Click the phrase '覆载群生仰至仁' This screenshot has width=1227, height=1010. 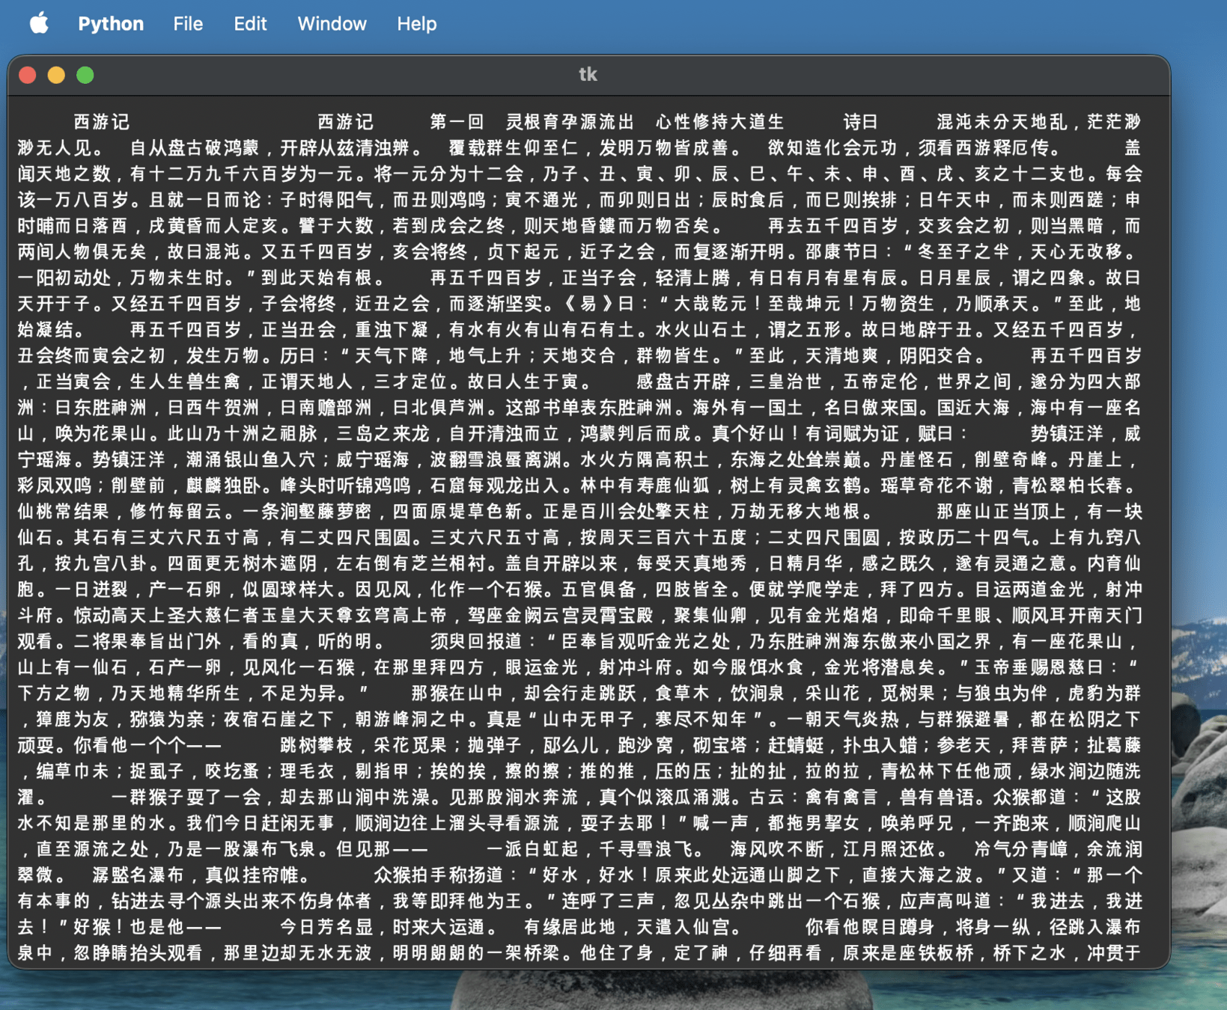point(514,148)
